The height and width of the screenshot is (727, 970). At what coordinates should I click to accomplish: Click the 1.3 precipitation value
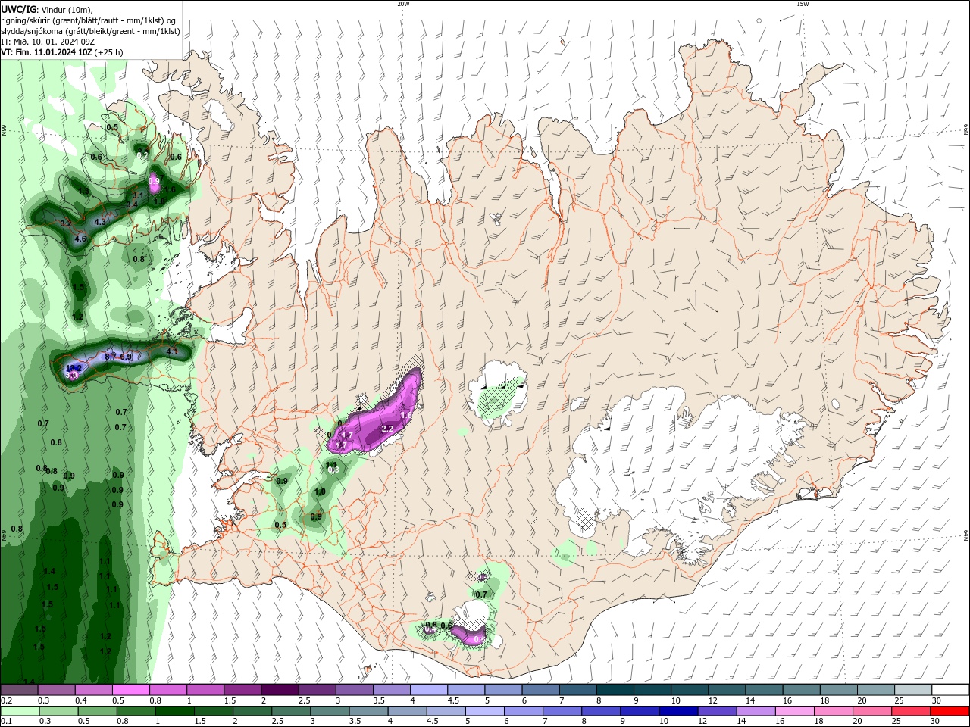83,192
